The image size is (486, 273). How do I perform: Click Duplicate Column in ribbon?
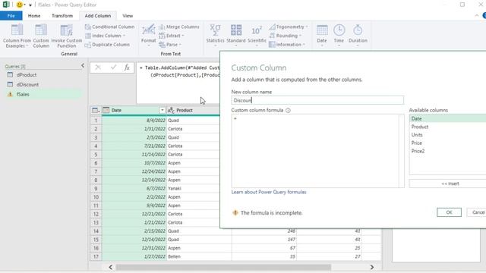107,45
